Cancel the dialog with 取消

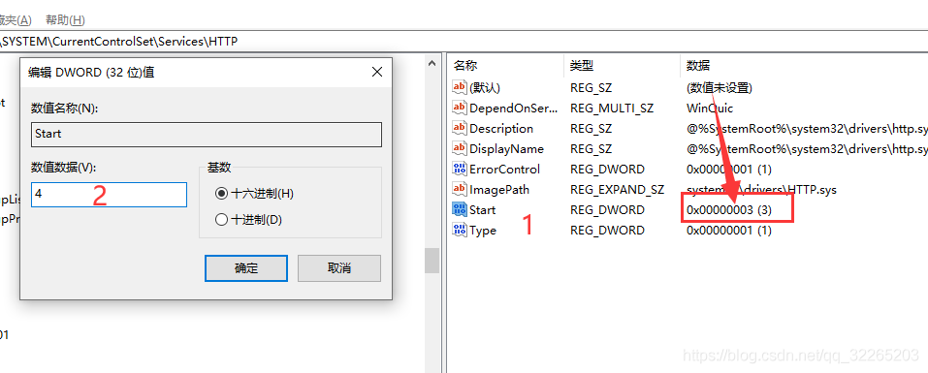(x=339, y=268)
